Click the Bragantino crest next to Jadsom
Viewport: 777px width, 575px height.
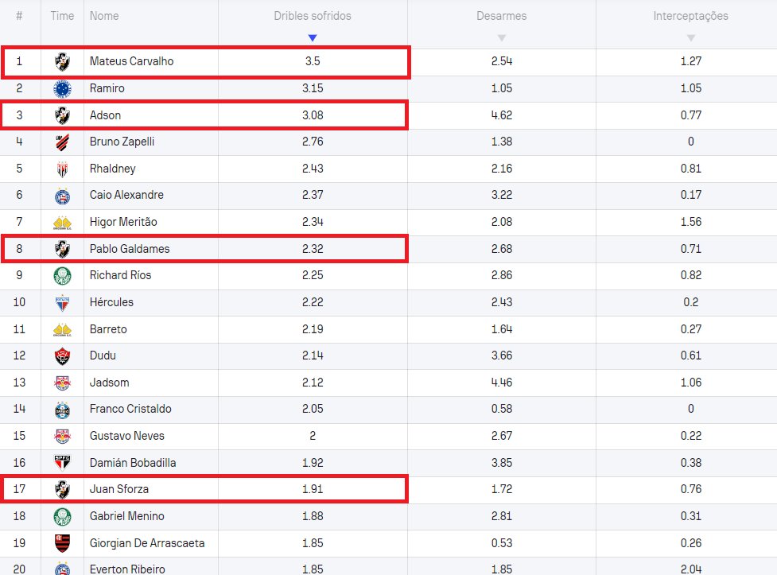pos(62,383)
